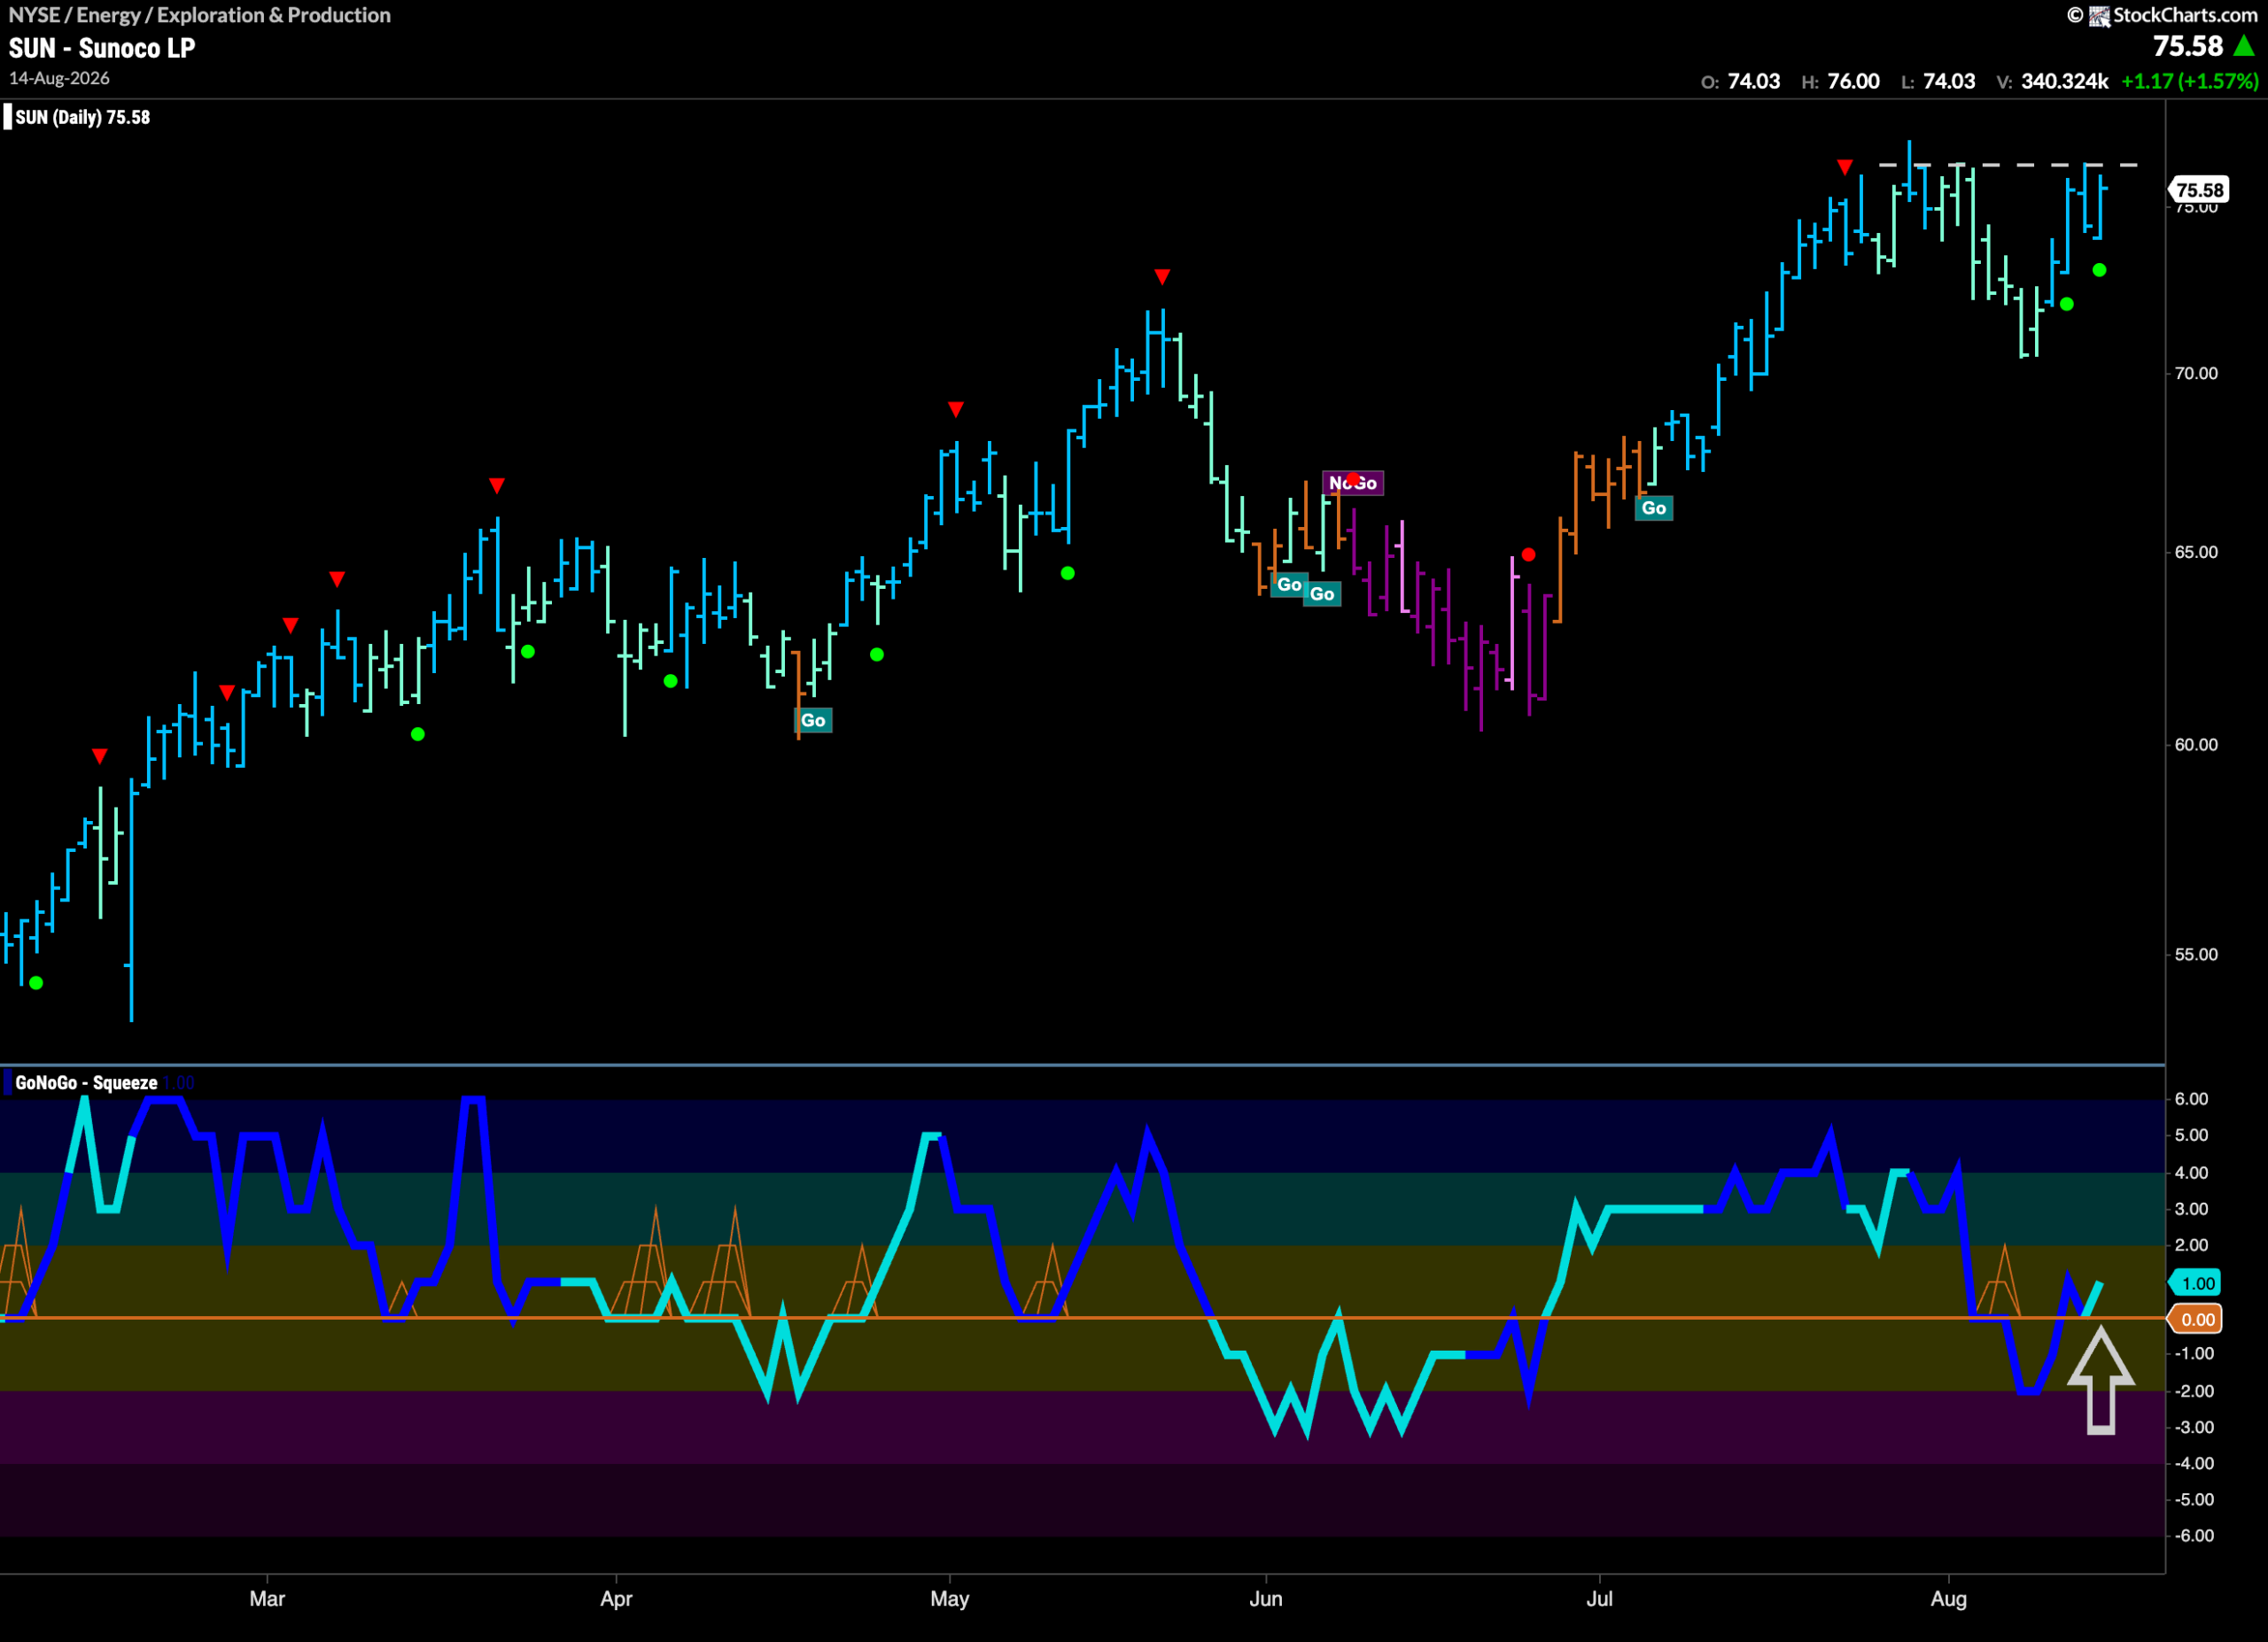Click the red triangle above the late-May peak
Screen dimensions: 2268x1642
tap(1162, 277)
